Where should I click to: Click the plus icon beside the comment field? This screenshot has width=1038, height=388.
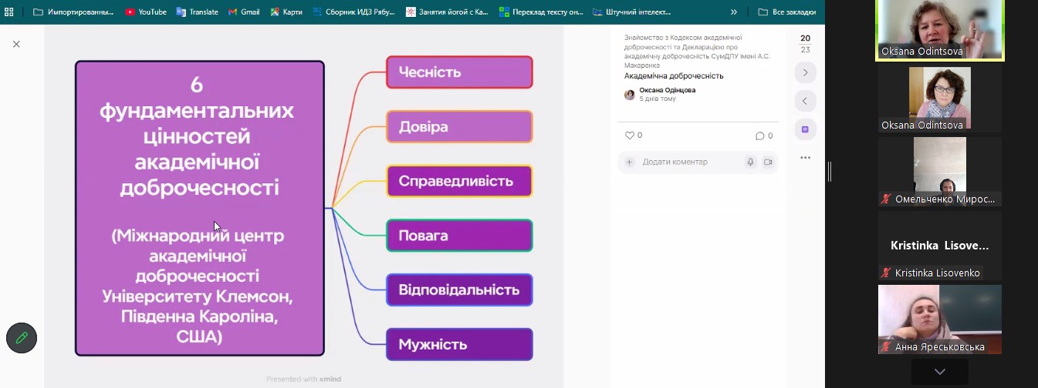pos(629,162)
